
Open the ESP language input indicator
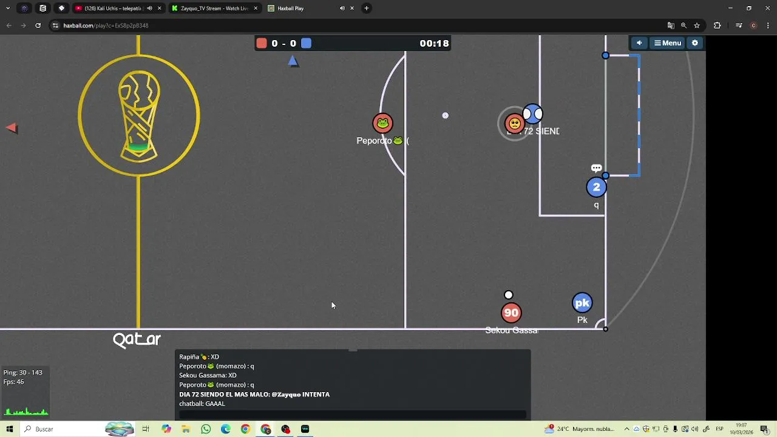(x=719, y=429)
